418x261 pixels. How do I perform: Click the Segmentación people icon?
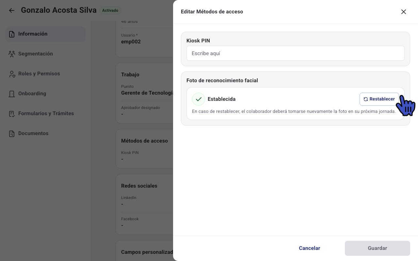pyautogui.click(x=12, y=54)
